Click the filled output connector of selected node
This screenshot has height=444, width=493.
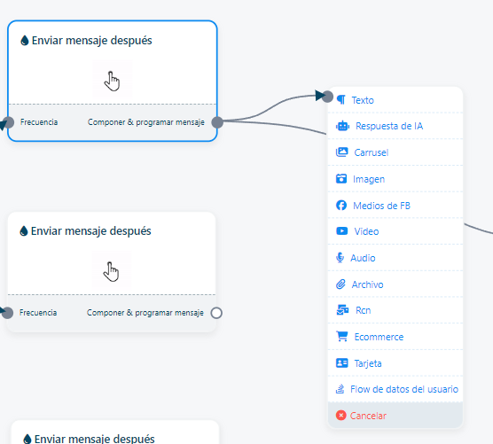pos(217,122)
